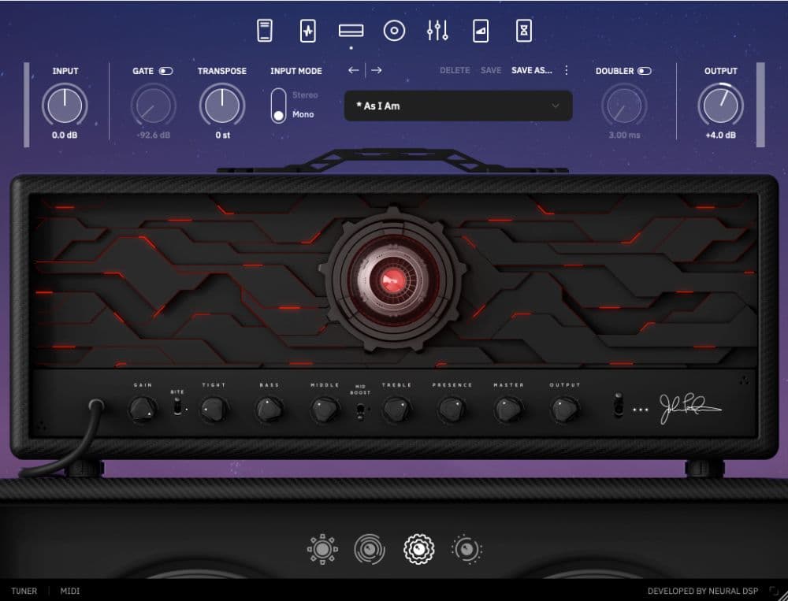
Task: Select Stereo input mode
Action: 305,95
